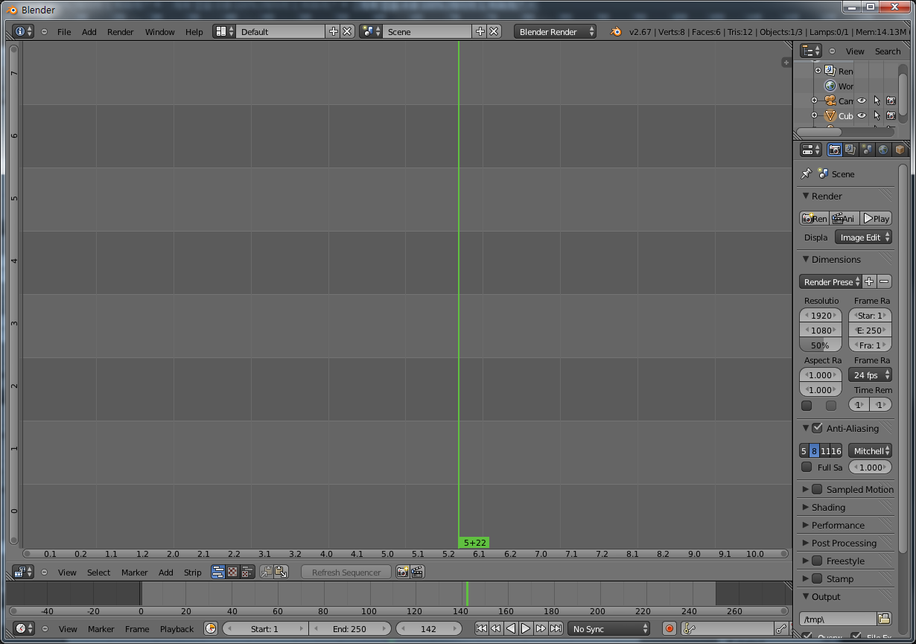The width and height of the screenshot is (916, 644).
Task: Open the Add menu in the top bar
Action: [x=89, y=32]
